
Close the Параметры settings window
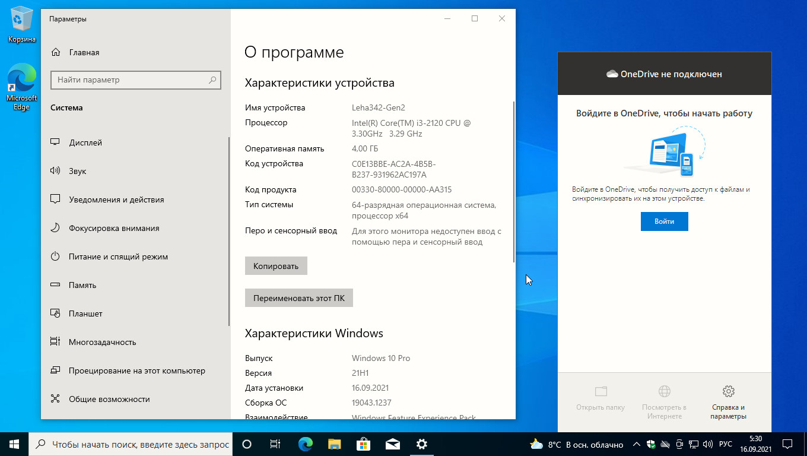[x=502, y=18]
